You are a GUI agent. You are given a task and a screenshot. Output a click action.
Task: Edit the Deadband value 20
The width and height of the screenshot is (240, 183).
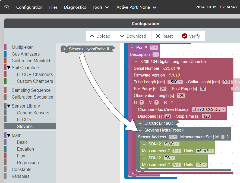[168, 116]
